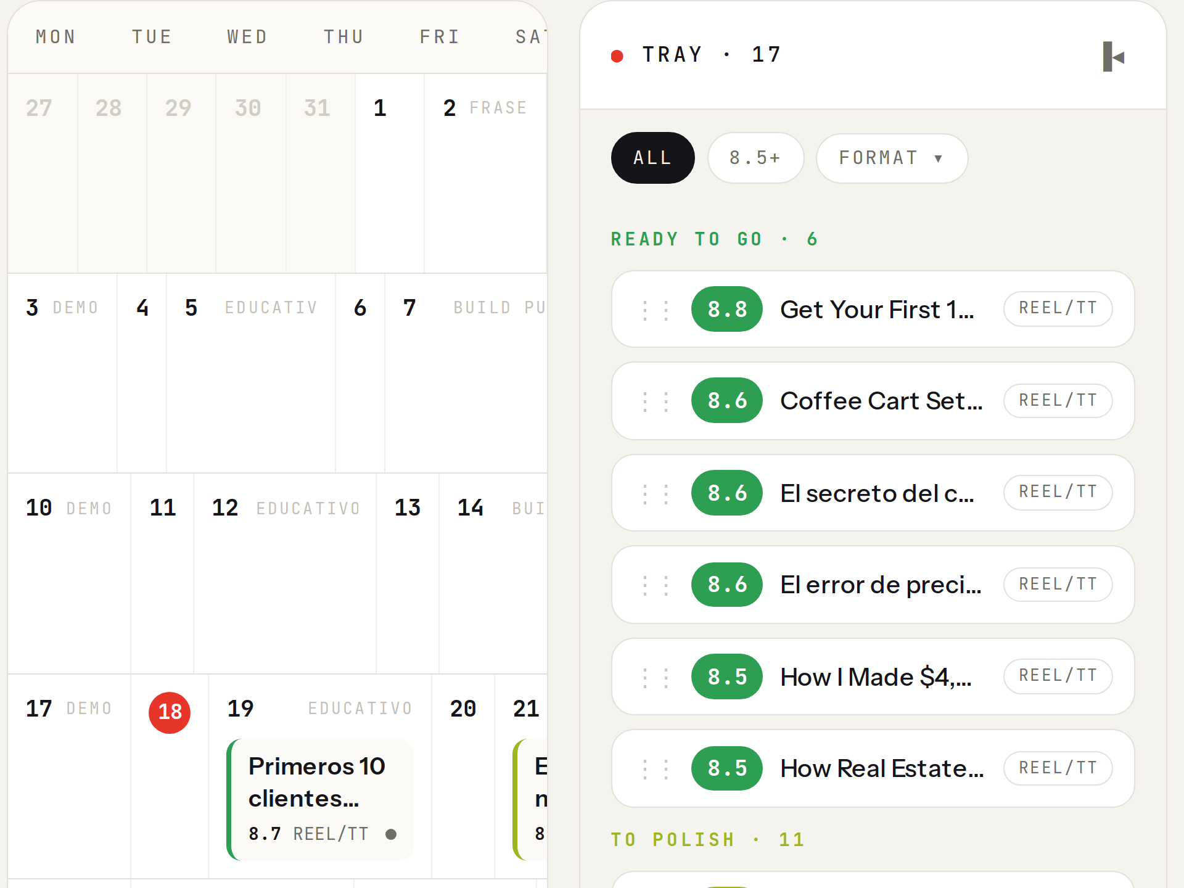Click REEL/TT tag on Coffee Cart Set card
This screenshot has height=888, width=1184.
1058,400
